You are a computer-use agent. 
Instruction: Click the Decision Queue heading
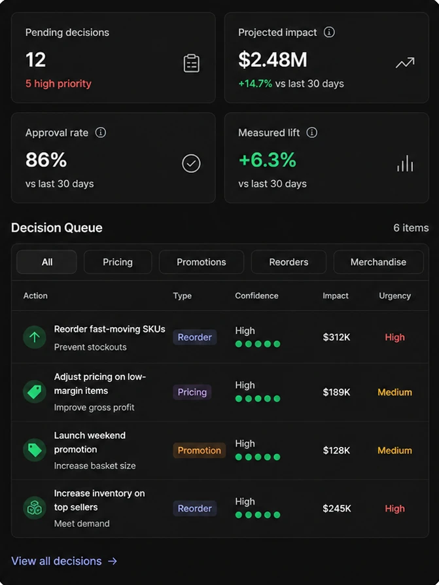pyautogui.click(x=57, y=228)
